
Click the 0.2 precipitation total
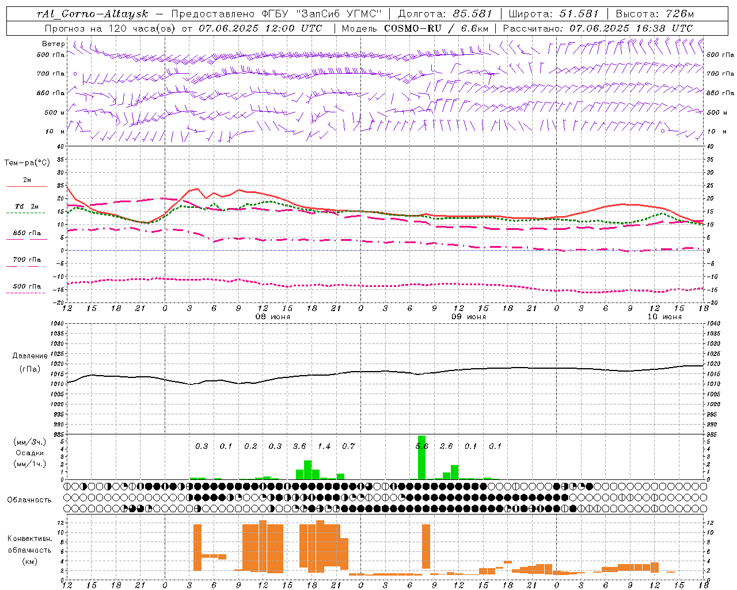tap(250, 446)
